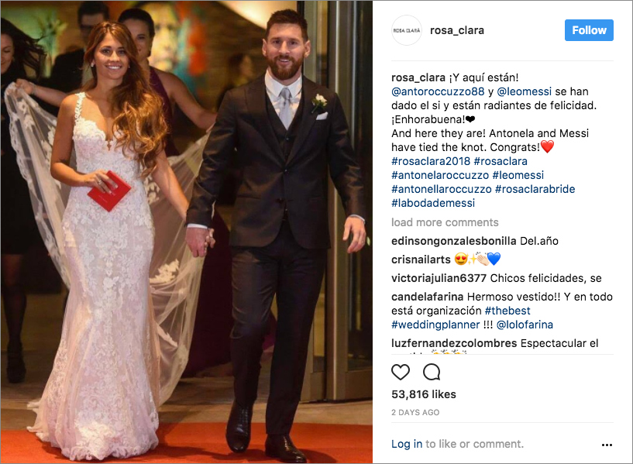Open the @lolofarina mention

tap(525, 325)
